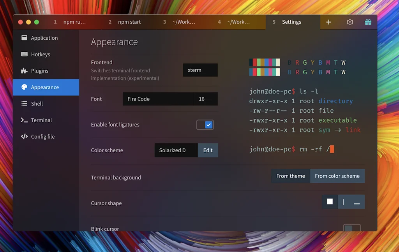399x252 pixels.
Task: Click the Fira Code font name field
Action: [x=158, y=99]
